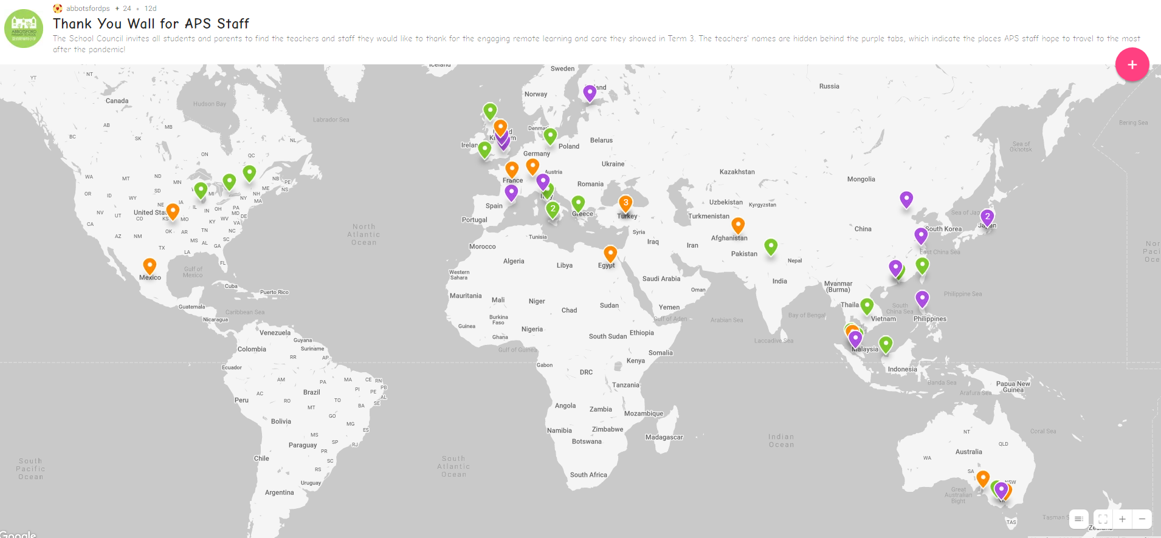Viewport: 1161px width, 538px height.
Task: Select the orange pin on Mexico
Action: [150, 265]
